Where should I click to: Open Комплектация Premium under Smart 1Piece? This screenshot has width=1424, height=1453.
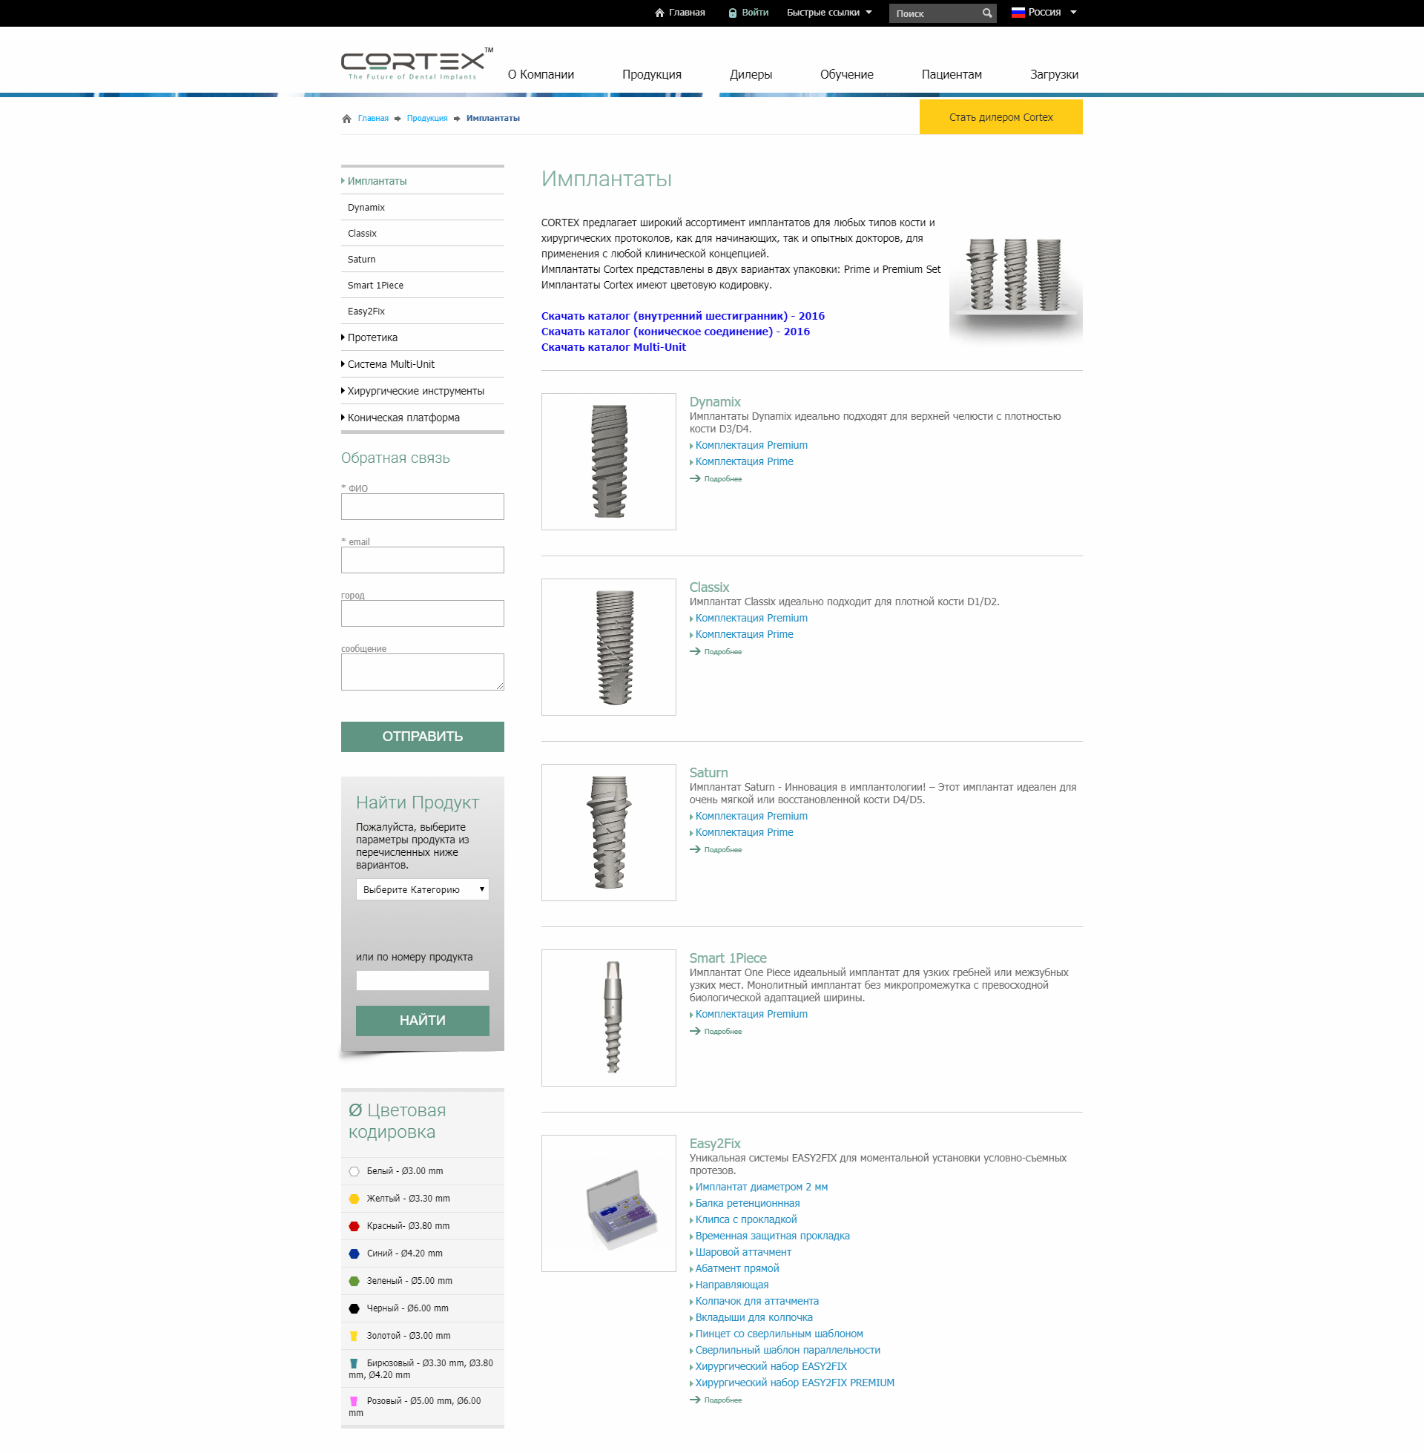tap(751, 1014)
